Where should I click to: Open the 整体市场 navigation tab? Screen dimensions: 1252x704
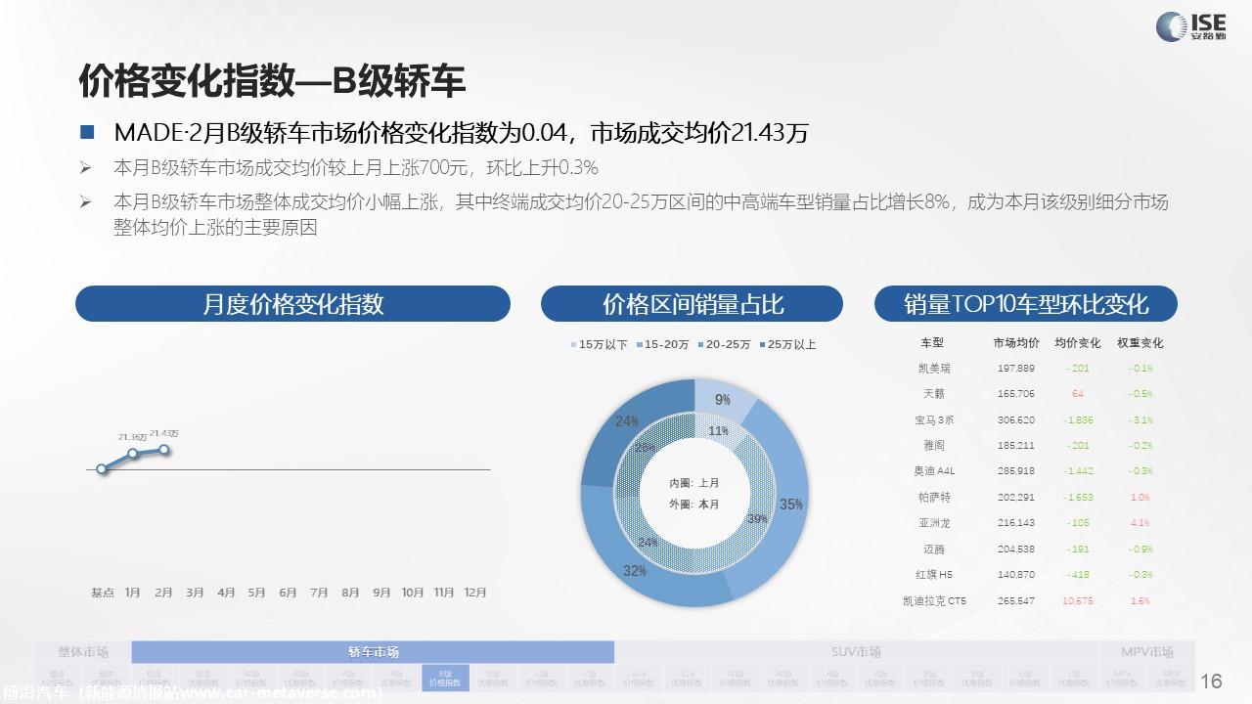[x=83, y=652]
